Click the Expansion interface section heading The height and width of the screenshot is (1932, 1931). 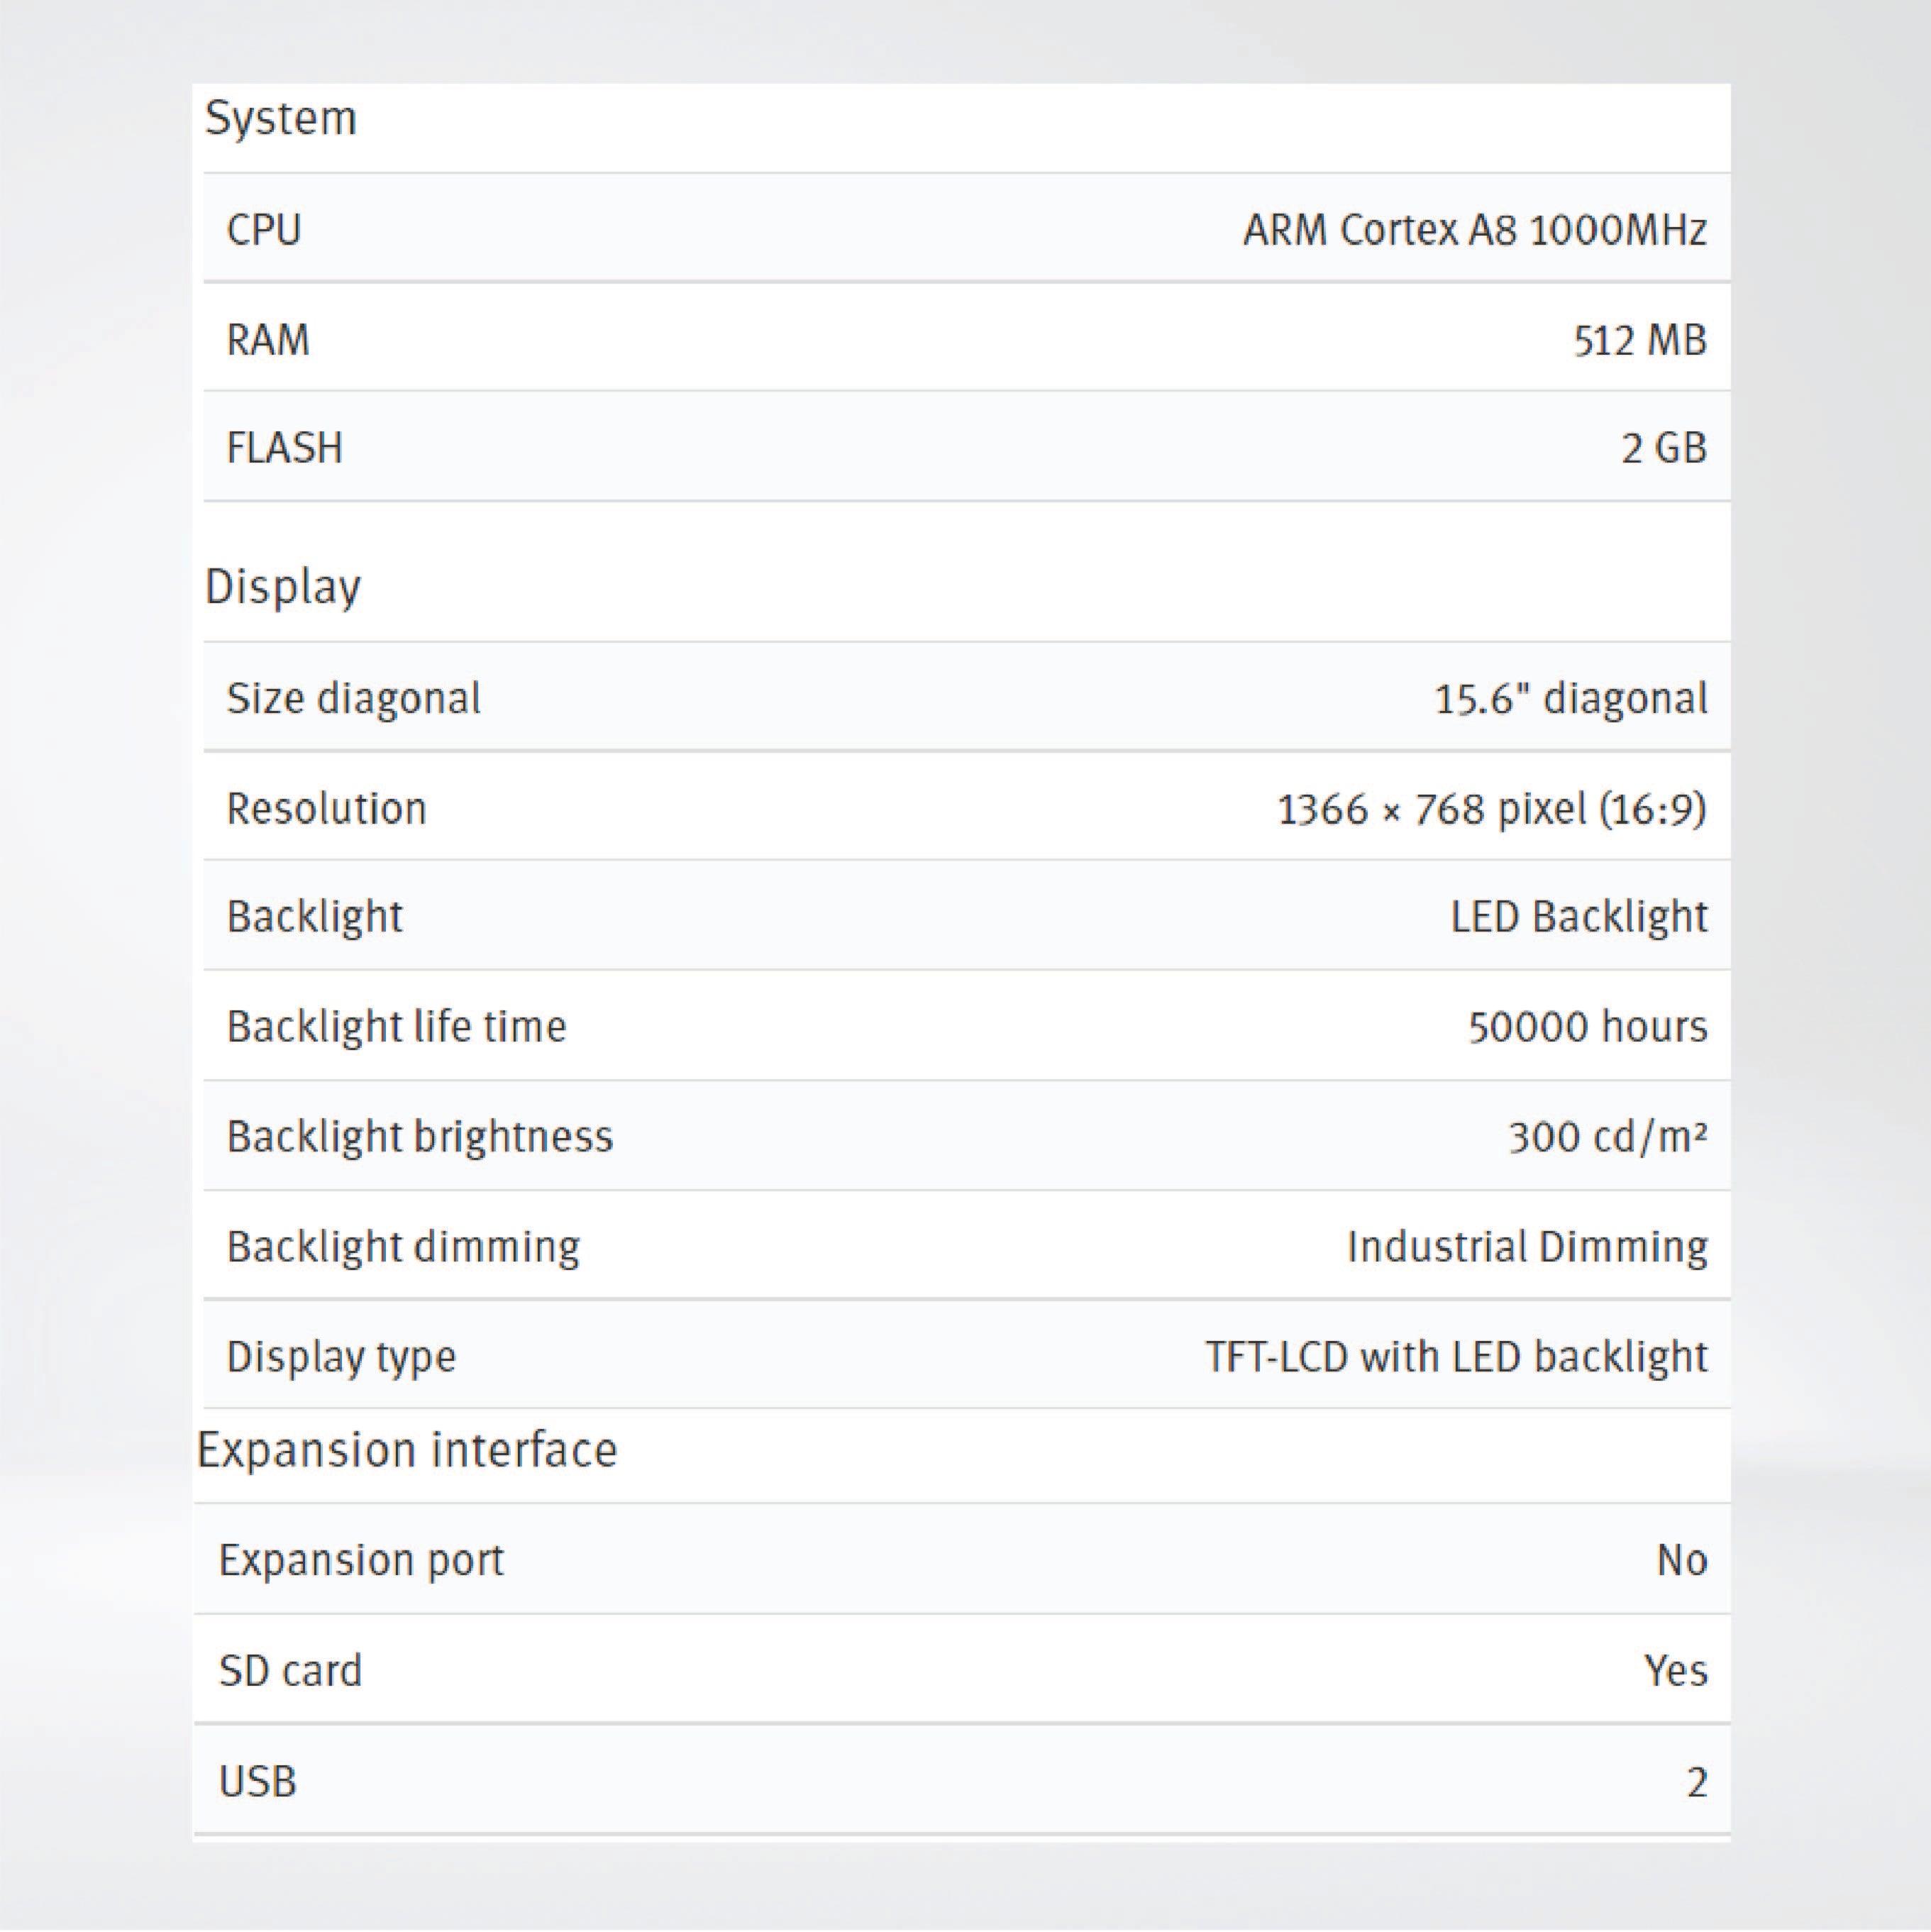407,1450
